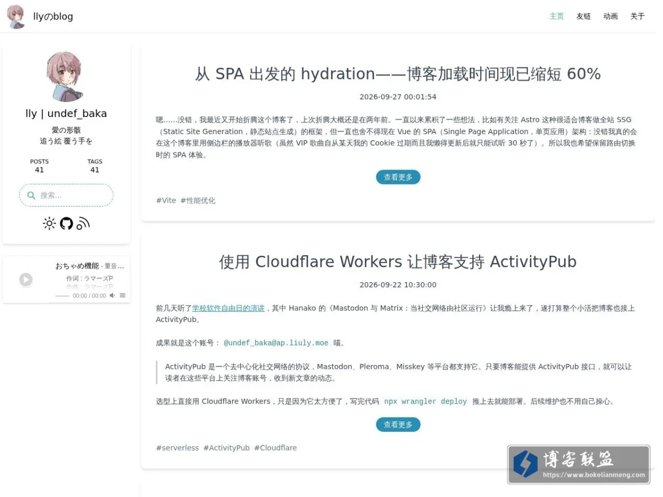Click 查看更多 under the ActivityPub post

coord(398,425)
